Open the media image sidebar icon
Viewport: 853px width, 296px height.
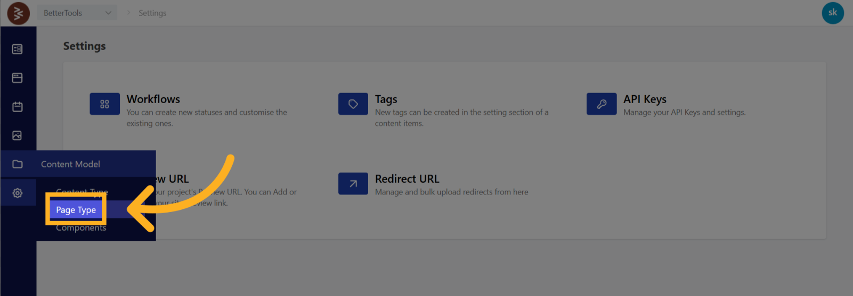[18, 136]
